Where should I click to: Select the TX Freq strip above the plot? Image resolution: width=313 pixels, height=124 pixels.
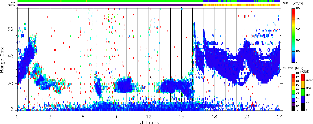[149, 5]
